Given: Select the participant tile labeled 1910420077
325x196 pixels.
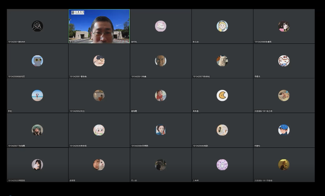Looking at the screenshot, I should [37, 130].
